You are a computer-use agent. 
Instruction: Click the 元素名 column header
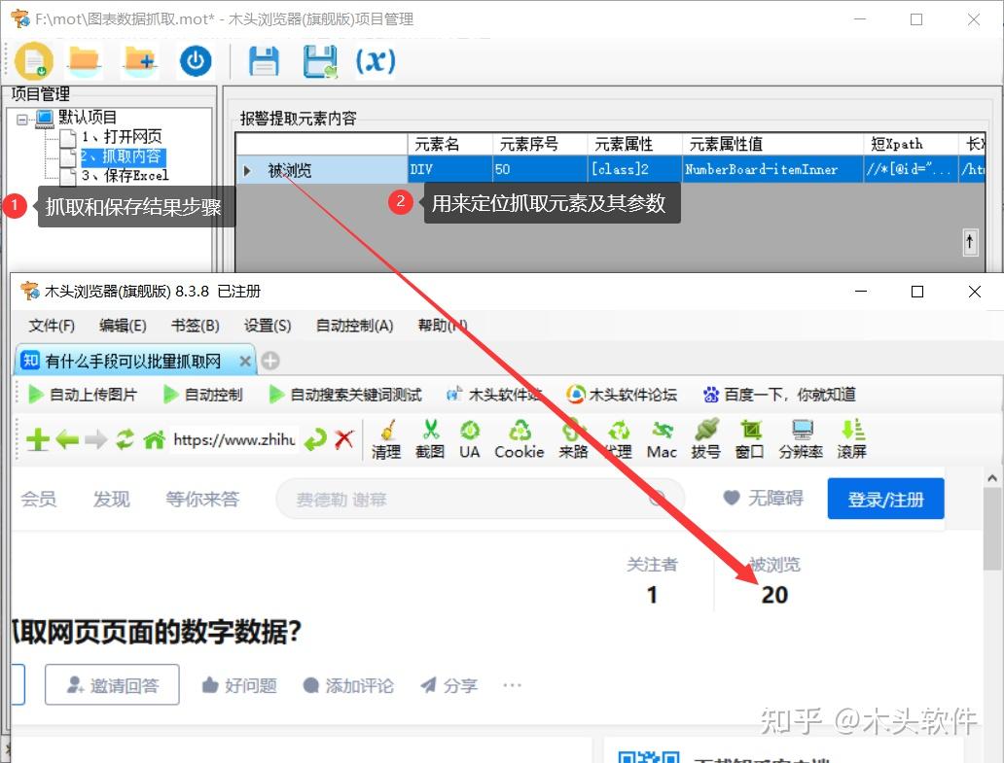click(450, 144)
